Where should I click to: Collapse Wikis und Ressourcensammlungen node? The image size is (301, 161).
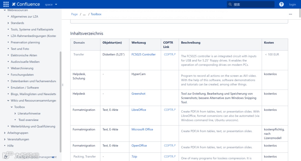point(8,100)
